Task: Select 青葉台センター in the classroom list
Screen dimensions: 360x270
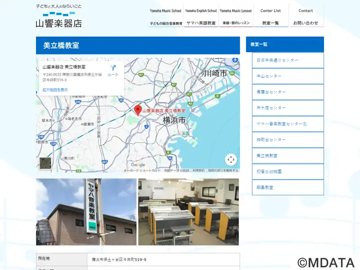Action: coord(288,92)
